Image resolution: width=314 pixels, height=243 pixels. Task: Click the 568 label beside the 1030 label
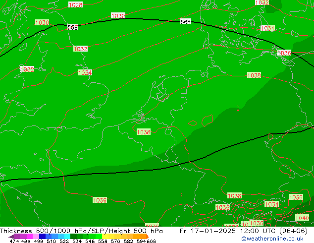72,27
